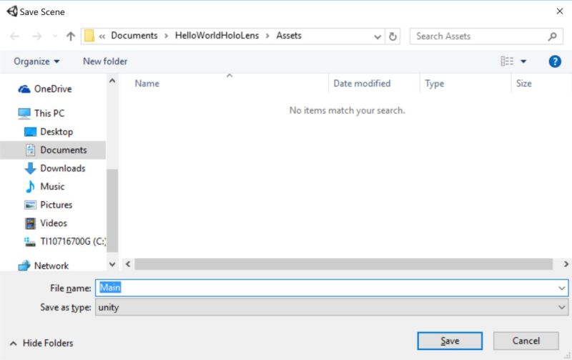This screenshot has width=572, height=360.
Task: Click the Unity logo in title bar
Action: (x=12, y=11)
